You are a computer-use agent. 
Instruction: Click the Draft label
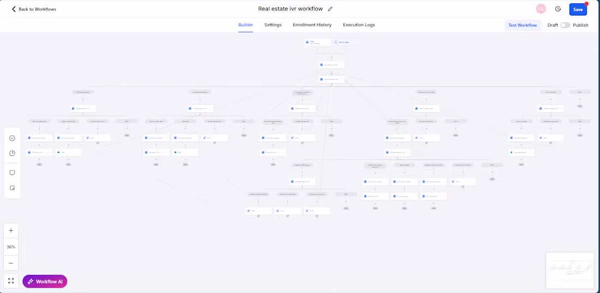pos(553,25)
